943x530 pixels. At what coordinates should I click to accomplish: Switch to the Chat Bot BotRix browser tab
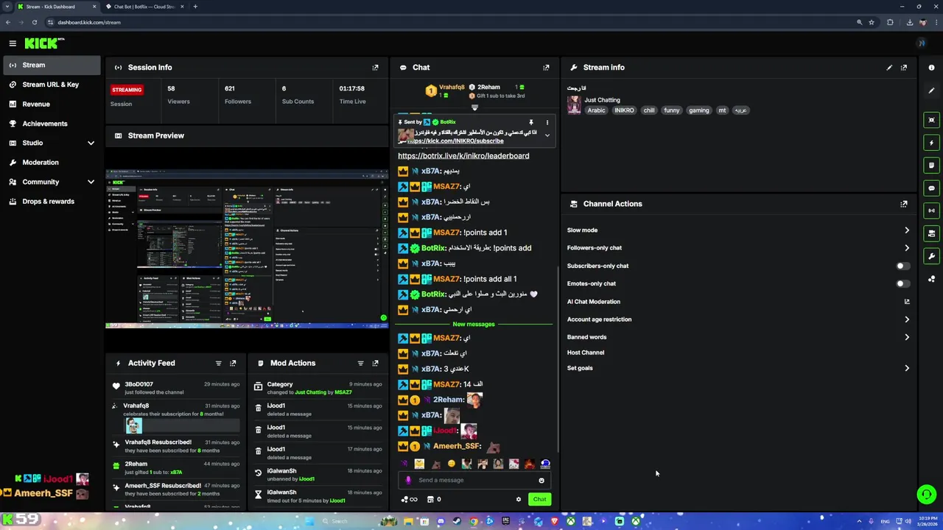(144, 7)
